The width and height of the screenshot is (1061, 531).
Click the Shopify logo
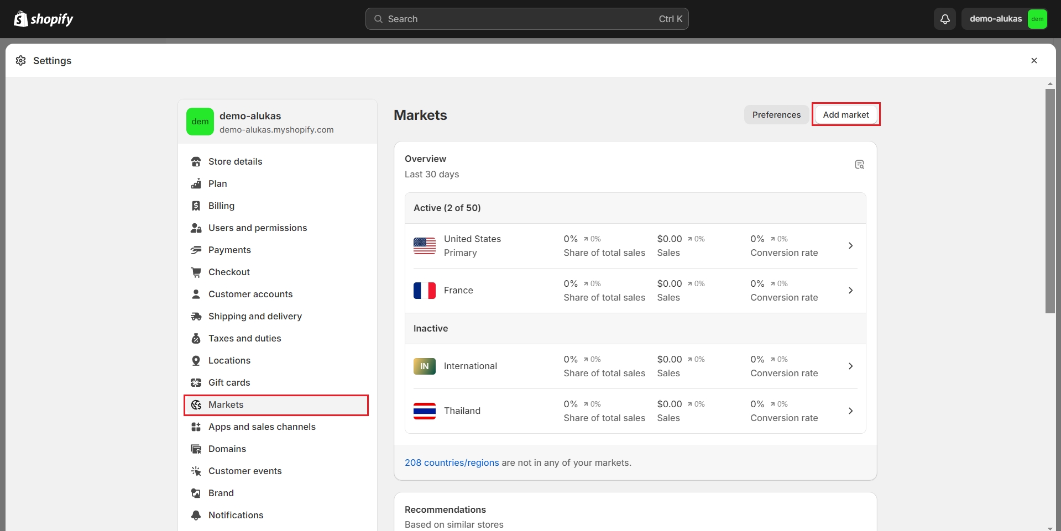(44, 19)
